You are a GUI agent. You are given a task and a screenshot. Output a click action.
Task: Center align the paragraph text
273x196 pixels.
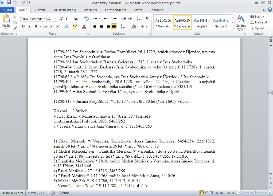102,26
